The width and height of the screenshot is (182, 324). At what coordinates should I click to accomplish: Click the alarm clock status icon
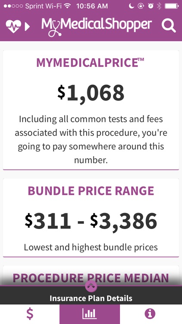pos(151,6)
